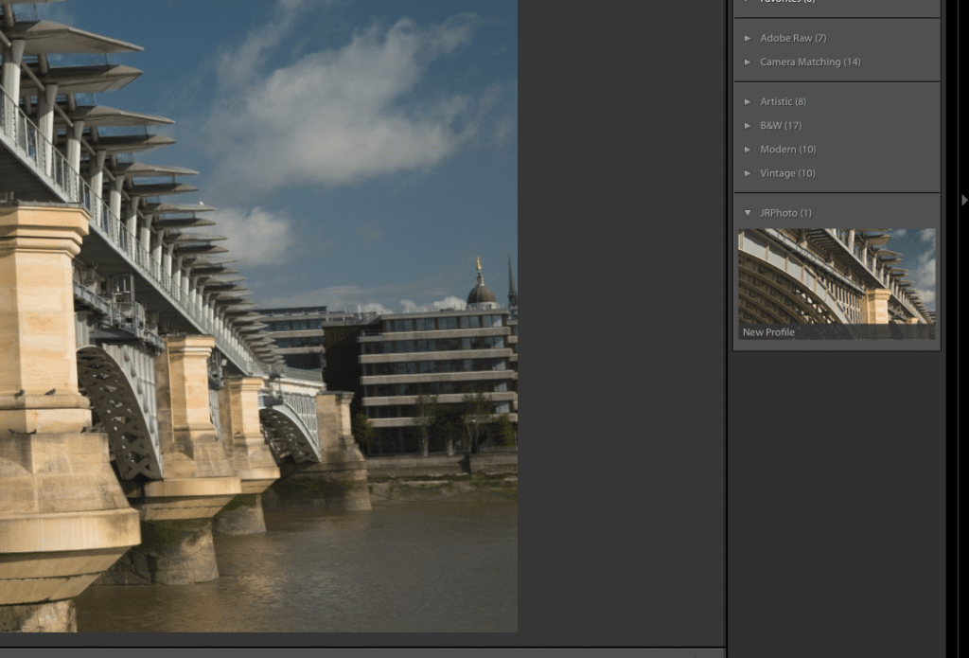Expand the Vintage (10) profile group
969x658 pixels.
[748, 173]
